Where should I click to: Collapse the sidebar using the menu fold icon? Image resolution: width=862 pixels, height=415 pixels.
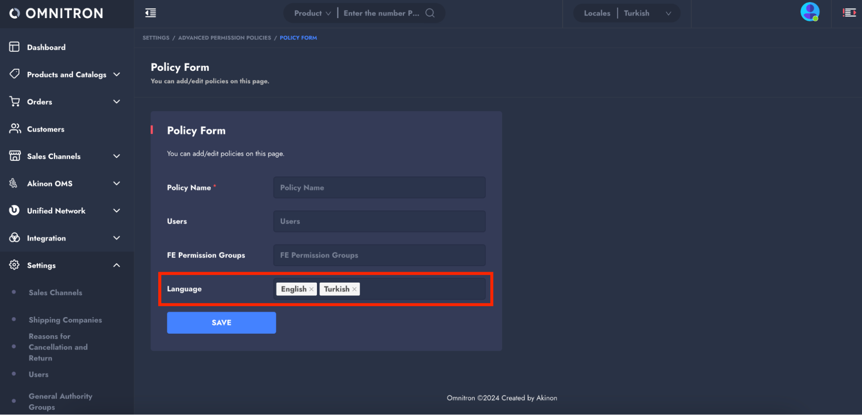click(150, 13)
